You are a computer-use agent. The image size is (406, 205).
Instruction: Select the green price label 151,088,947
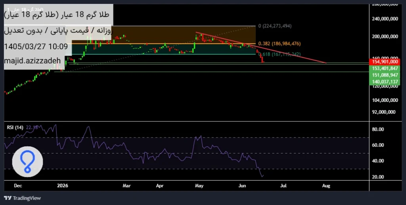(x=385, y=75)
